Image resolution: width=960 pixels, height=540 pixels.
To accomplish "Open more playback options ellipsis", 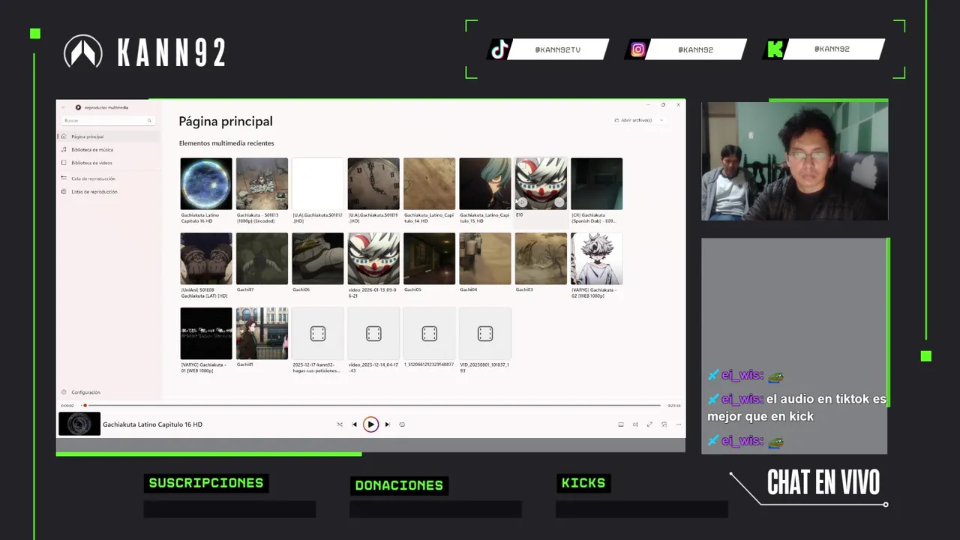I will tap(678, 424).
